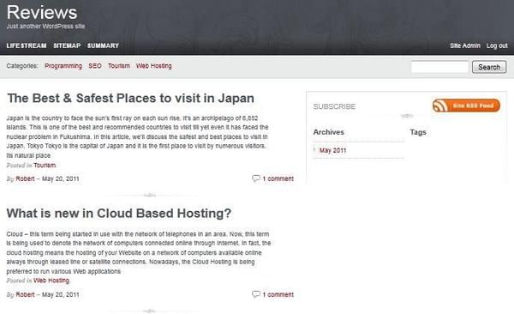Go to the SITEMAP page

[x=67, y=45]
